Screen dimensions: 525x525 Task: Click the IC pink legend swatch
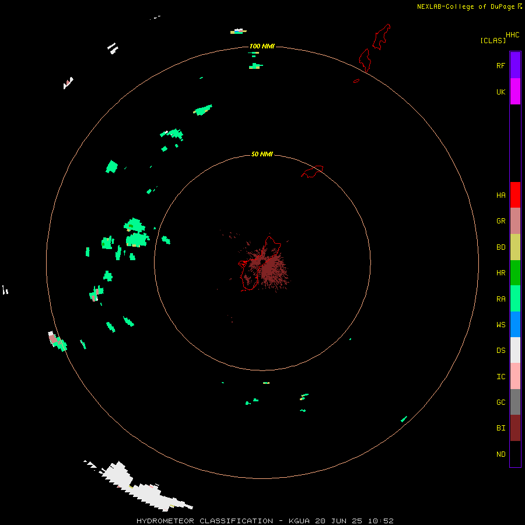pyautogui.click(x=515, y=376)
